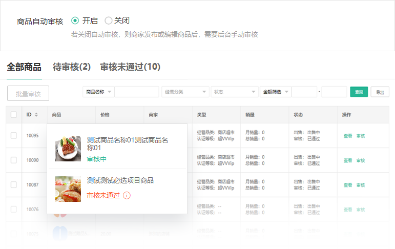Screen dimensions: 395x249
Task: Check the row with ID 10087
Action: tap(14, 185)
